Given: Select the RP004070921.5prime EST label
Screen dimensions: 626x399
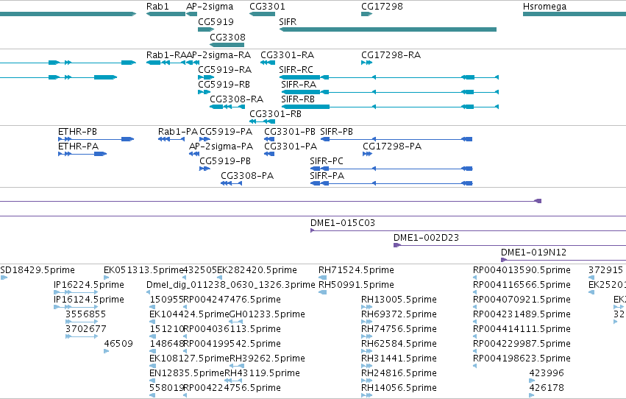Looking at the screenshot, I should [x=522, y=300].
